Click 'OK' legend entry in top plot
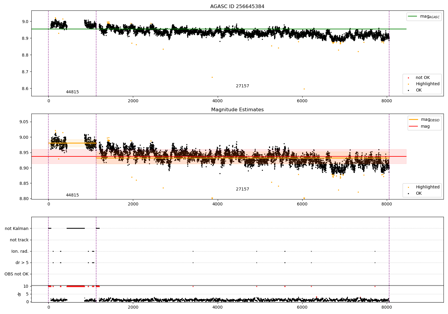448x314 pixels. click(x=415, y=90)
